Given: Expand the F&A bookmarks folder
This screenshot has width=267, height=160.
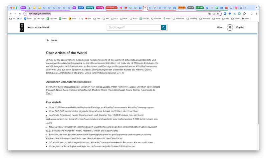Looking at the screenshot, I should pos(114,18).
